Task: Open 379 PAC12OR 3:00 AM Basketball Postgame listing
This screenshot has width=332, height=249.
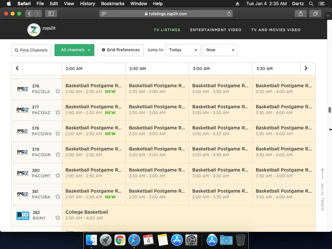Action: click(x=220, y=152)
